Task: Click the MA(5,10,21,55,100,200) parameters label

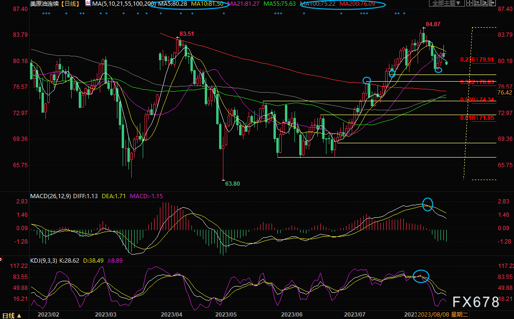Action: pyautogui.click(x=124, y=4)
